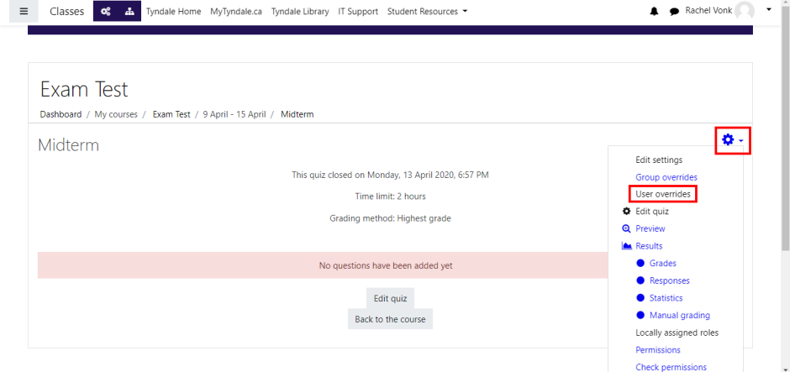Choose Edit settings in gear menu
This screenshot has width=790, height=372.
[659, 160]
